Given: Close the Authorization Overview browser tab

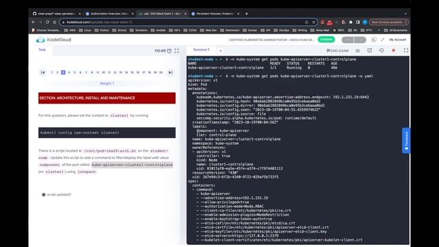Looking at the screenshot, I should click(132, 14).
